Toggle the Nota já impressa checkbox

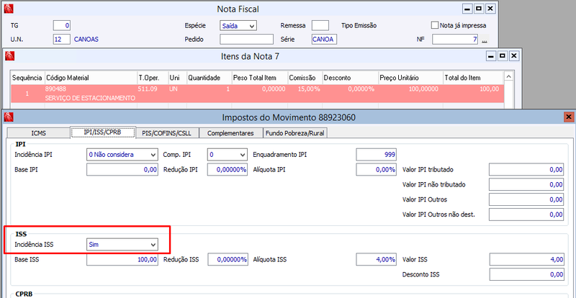(435, 25)
